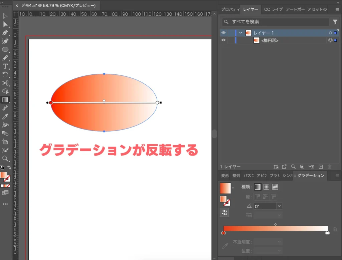Click the filter icon next to the layer search field
The width and height of the screenshot is (342, 260).
coord(335,22)
